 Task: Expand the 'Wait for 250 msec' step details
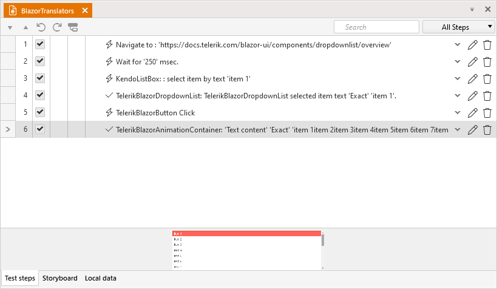(x=458, y=61)
